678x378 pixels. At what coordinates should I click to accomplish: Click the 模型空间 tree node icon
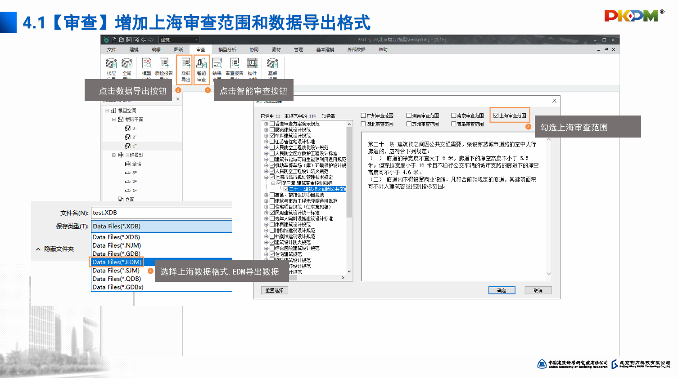[x=113, y=111]
